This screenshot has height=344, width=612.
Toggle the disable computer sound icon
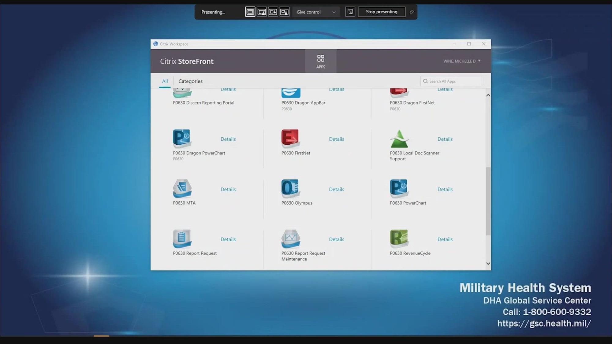point(350,12)
